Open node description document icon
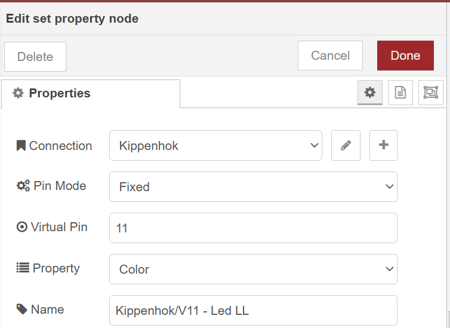The height and width of the screenshot is (328, 450). coord(400,93)
